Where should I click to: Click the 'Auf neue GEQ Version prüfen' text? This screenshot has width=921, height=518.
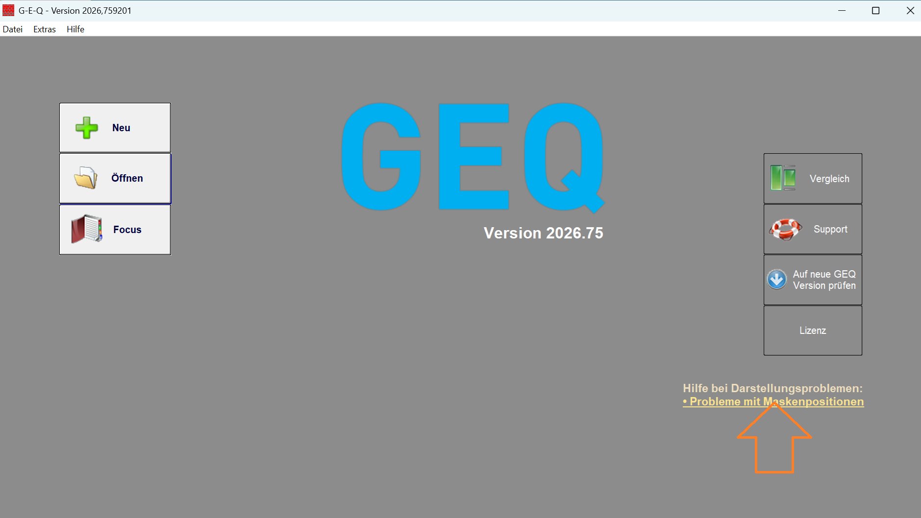tap(824, 280)
